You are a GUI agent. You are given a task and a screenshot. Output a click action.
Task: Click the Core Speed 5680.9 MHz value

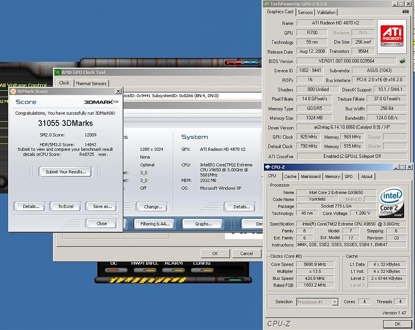(x=315, y=264)
